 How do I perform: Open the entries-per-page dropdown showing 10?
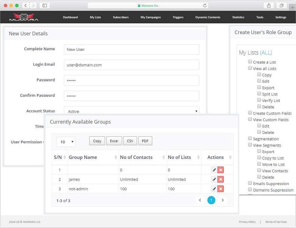(x=66, y=142)
